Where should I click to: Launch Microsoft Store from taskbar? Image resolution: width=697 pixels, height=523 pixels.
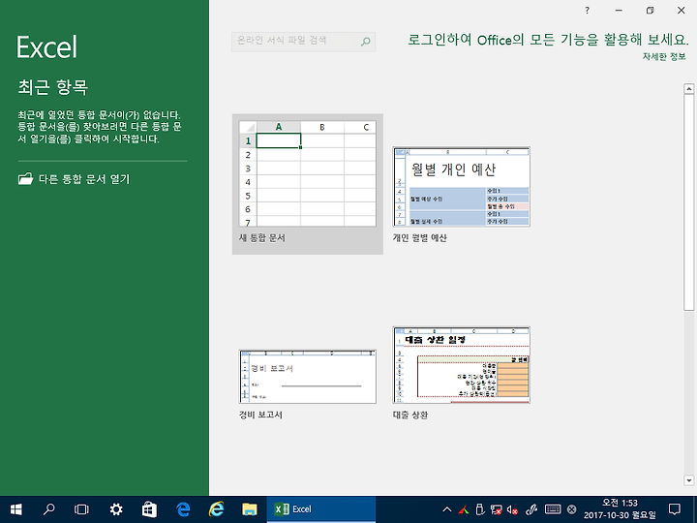click(149, 509)
